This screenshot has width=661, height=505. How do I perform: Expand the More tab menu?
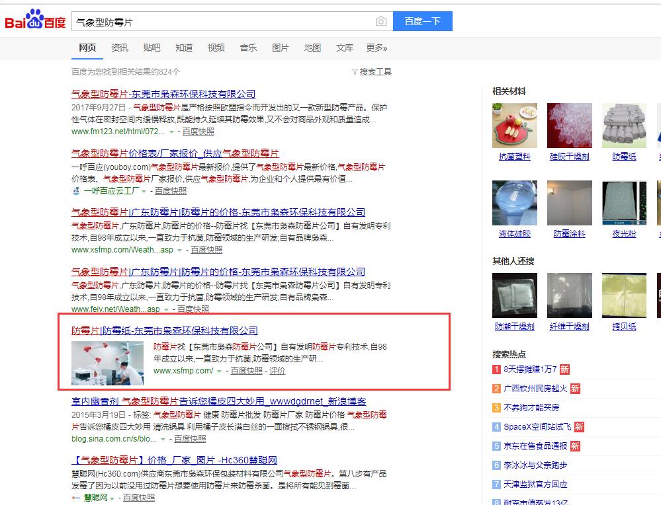(376, 48)
